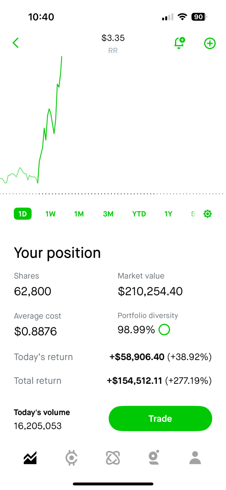226x490 pixels.
Task: Switch chart to the 1W range
Action: (x=50, y=214)
